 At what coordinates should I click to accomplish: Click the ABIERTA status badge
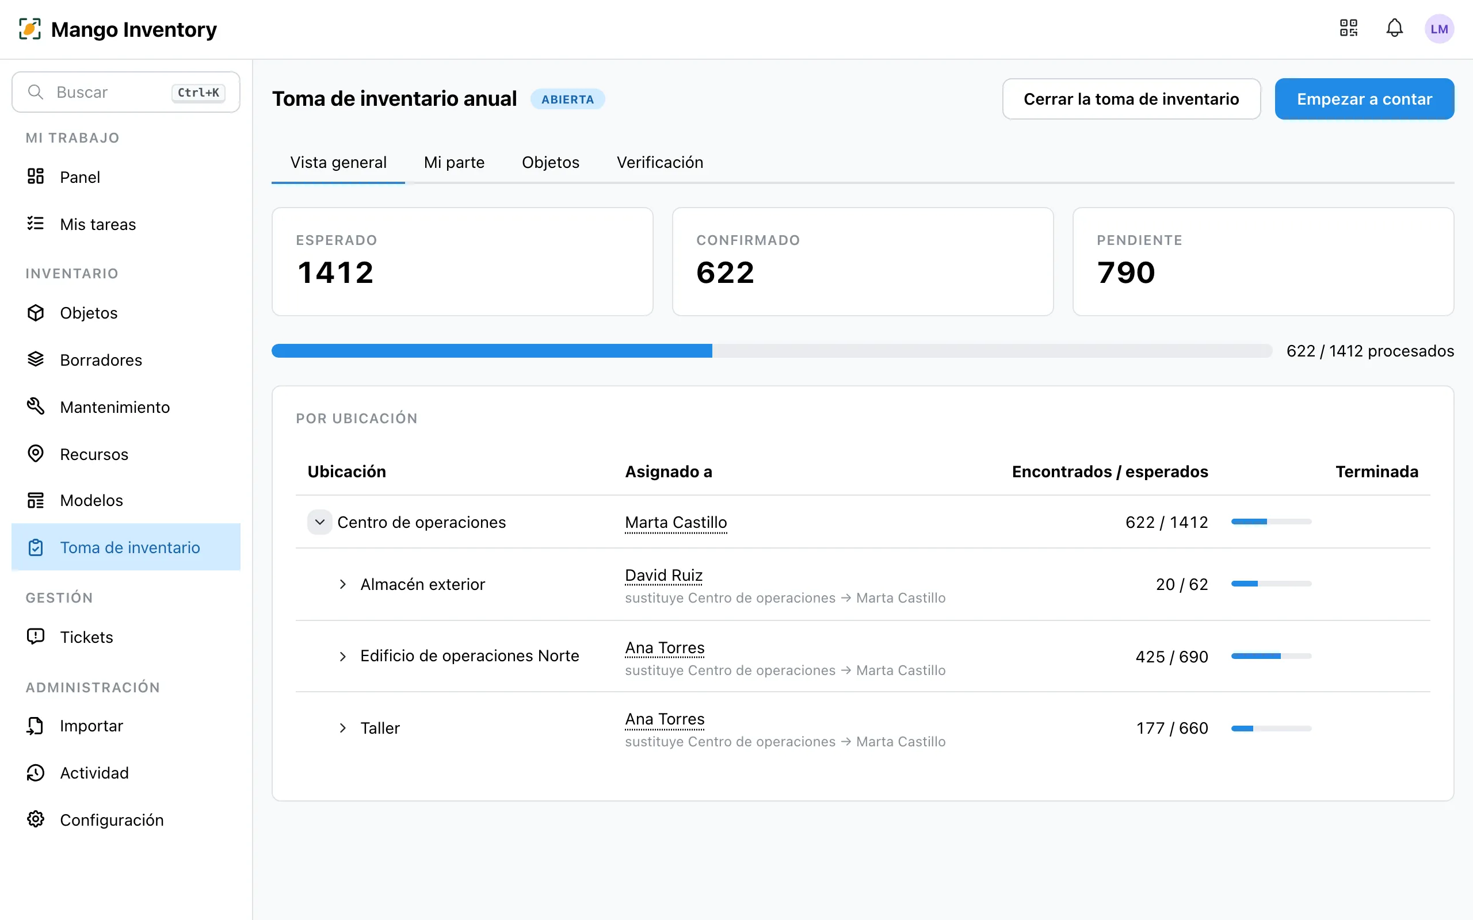(567, 99)
